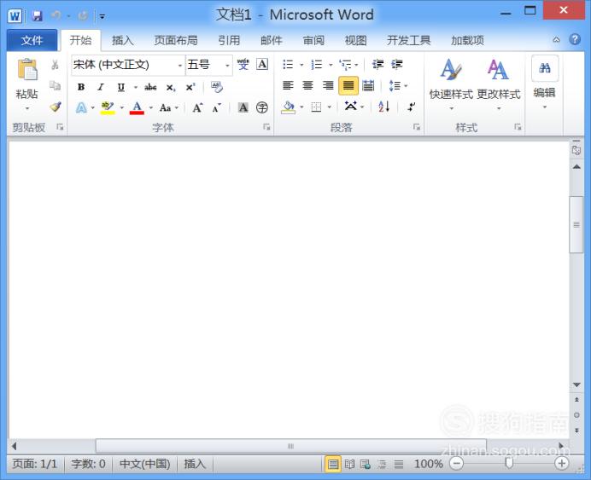Click the zoom out minus button
The width and height of the screenshot is (591, 480).
coord(456,464)
